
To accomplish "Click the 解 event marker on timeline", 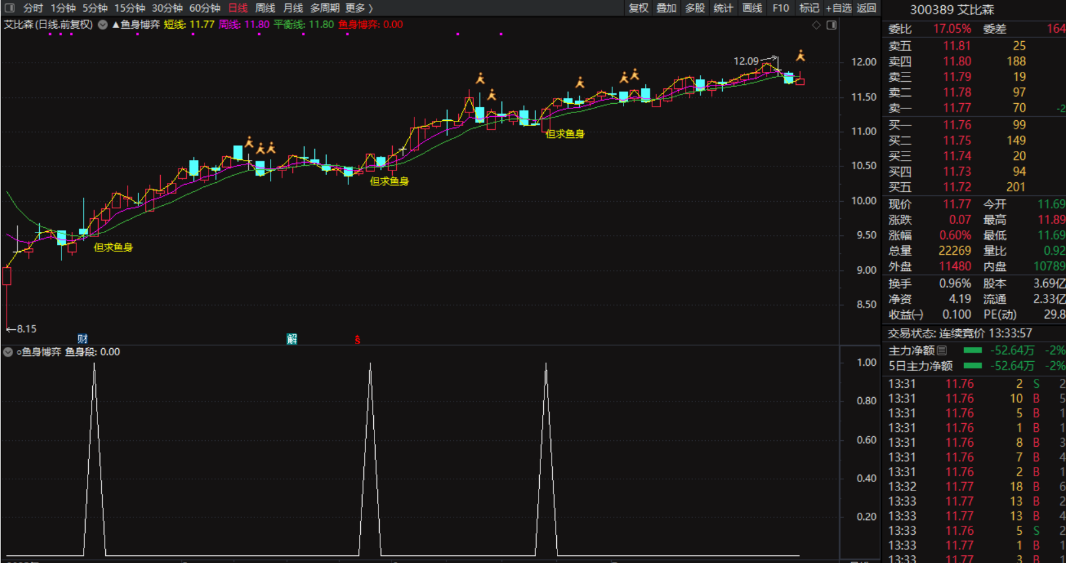I will click(291, 338).
